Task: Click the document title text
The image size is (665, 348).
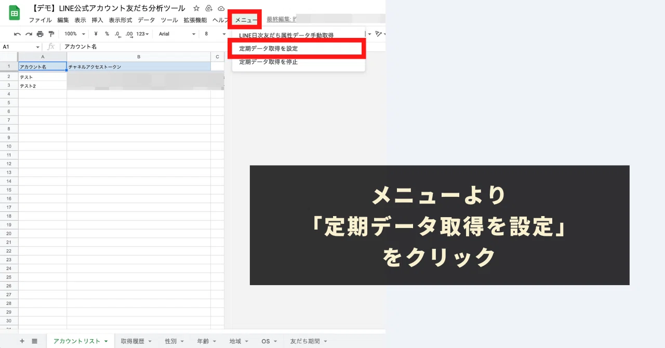Action: [108, 8]
